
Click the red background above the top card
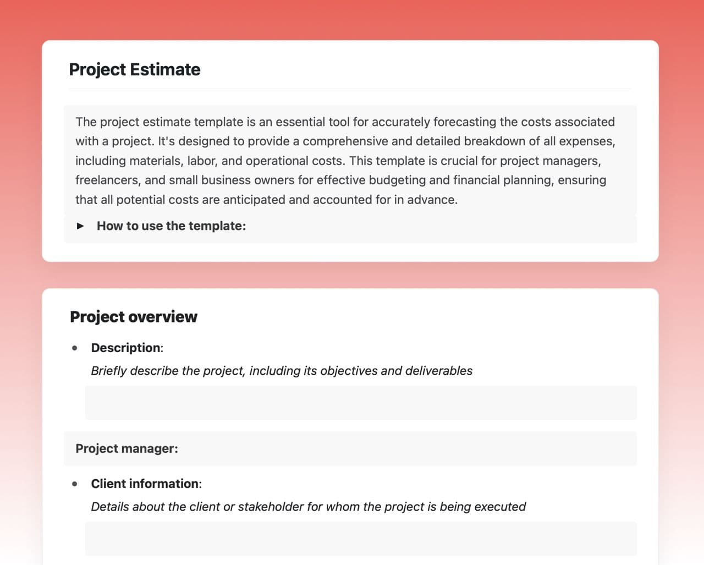tap(352, 19)
